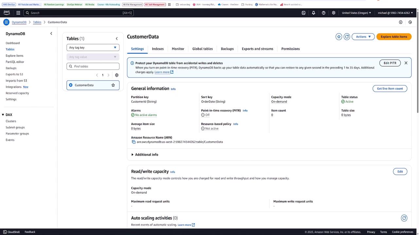Viewport: 419px width, 235px height.
Task: Dismiss the PITR protection banner
Action: coord(406,63)
